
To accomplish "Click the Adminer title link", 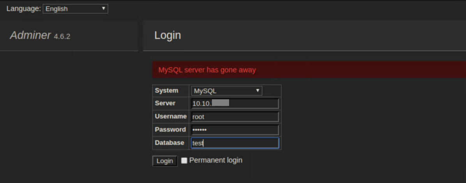I will [30, 35].
